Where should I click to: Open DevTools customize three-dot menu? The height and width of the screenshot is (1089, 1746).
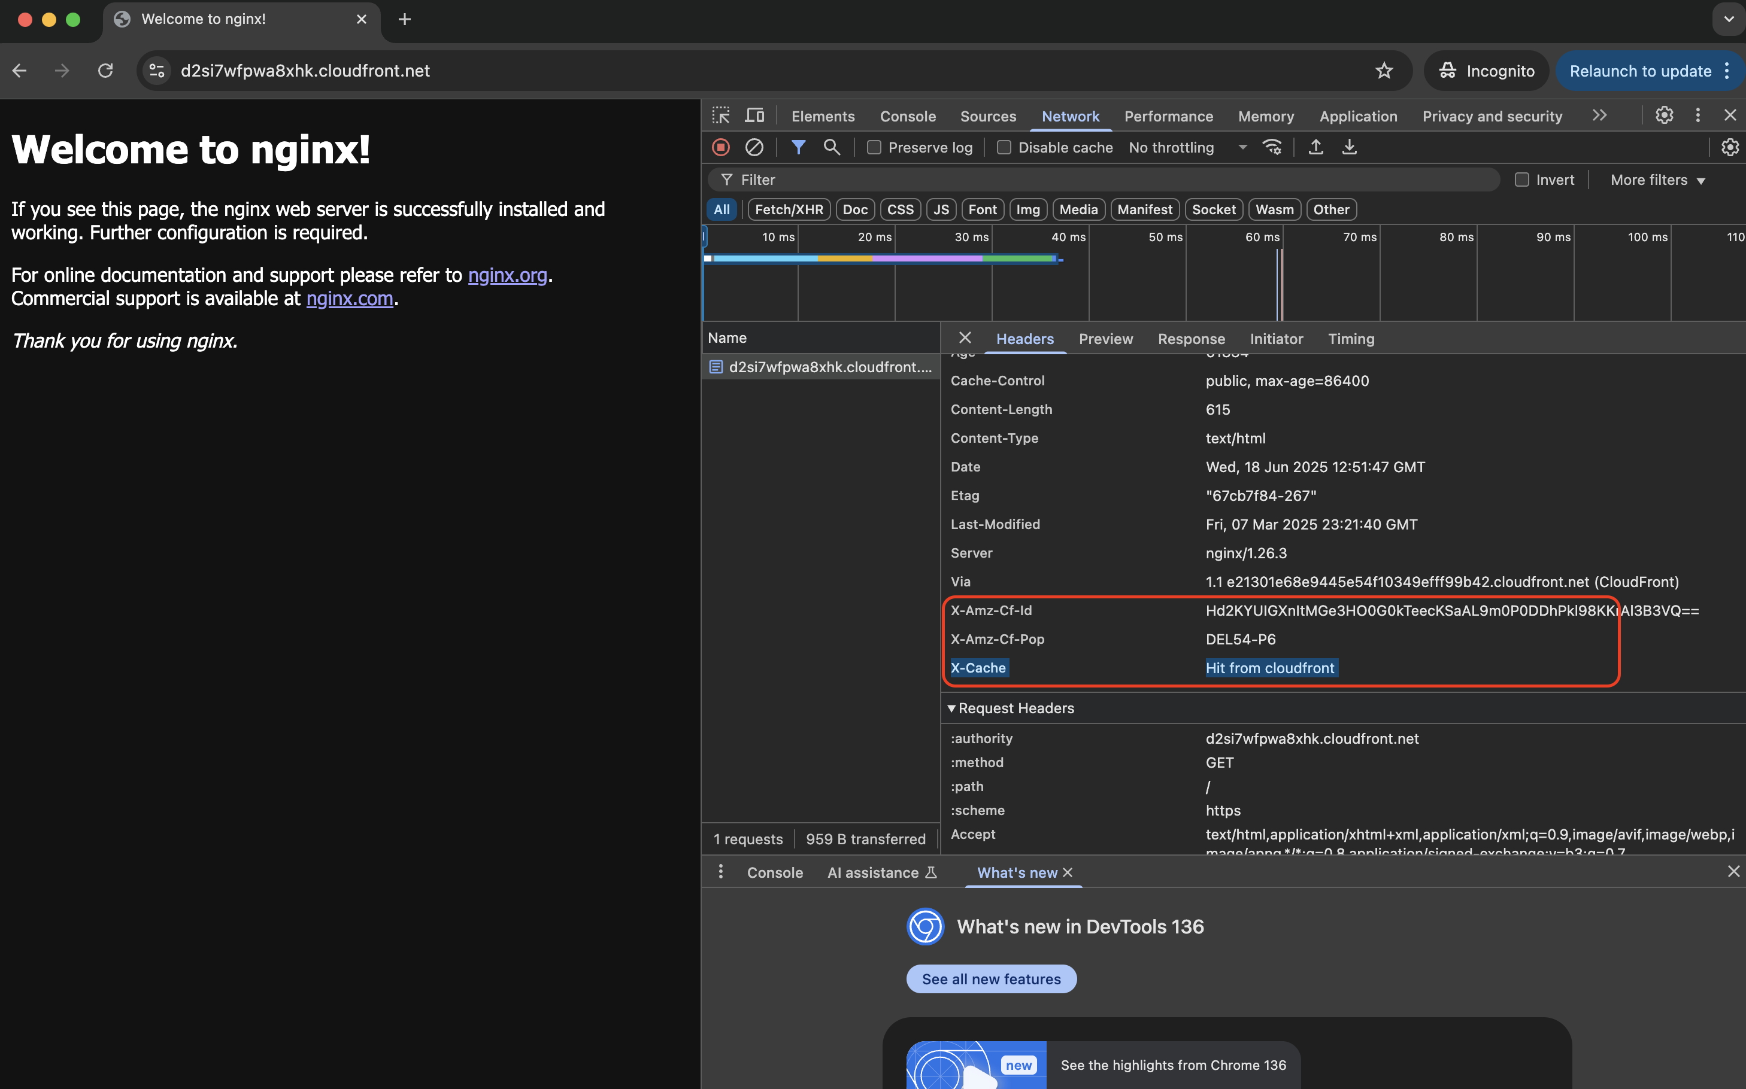(1697, 115)
